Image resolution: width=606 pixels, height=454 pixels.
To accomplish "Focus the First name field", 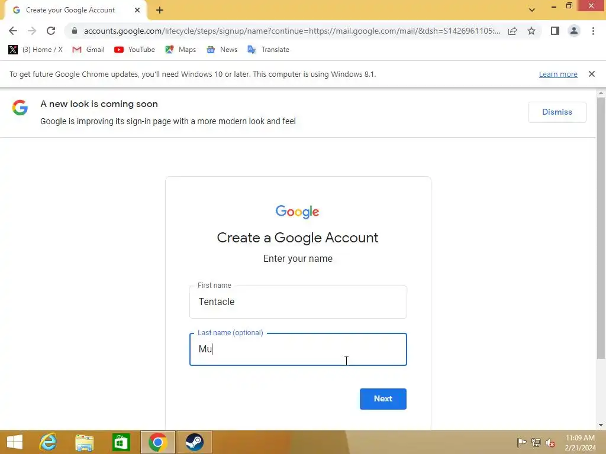I will pyautogui.click(x=298, y=302).
